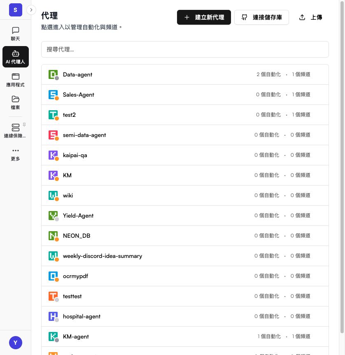Click the ocrmypdf agent icon
The image size is (345, 355).
pos(54,276)
